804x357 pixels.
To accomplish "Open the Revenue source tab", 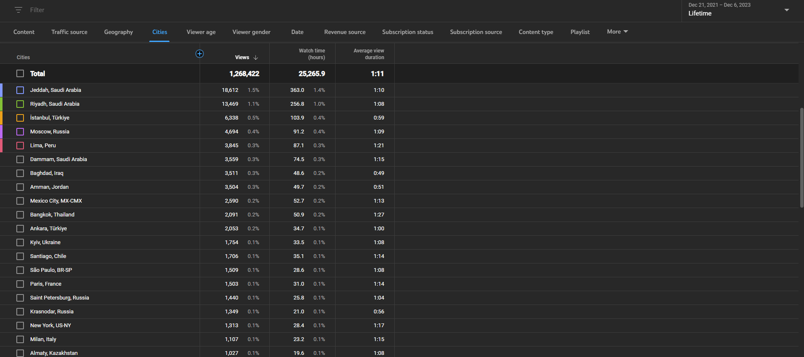I will [x=345, y=32].
